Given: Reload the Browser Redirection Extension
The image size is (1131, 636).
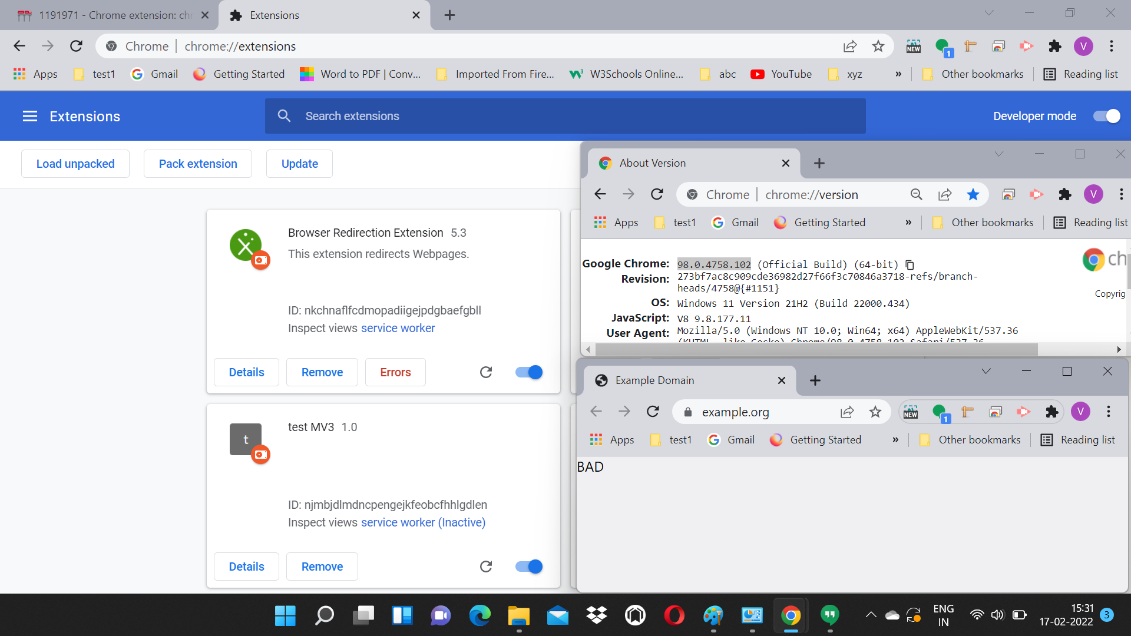Looking at the screenshot, I should click(x=485, y=372).
